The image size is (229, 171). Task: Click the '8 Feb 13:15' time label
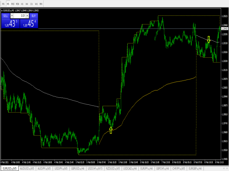[219, 162]
